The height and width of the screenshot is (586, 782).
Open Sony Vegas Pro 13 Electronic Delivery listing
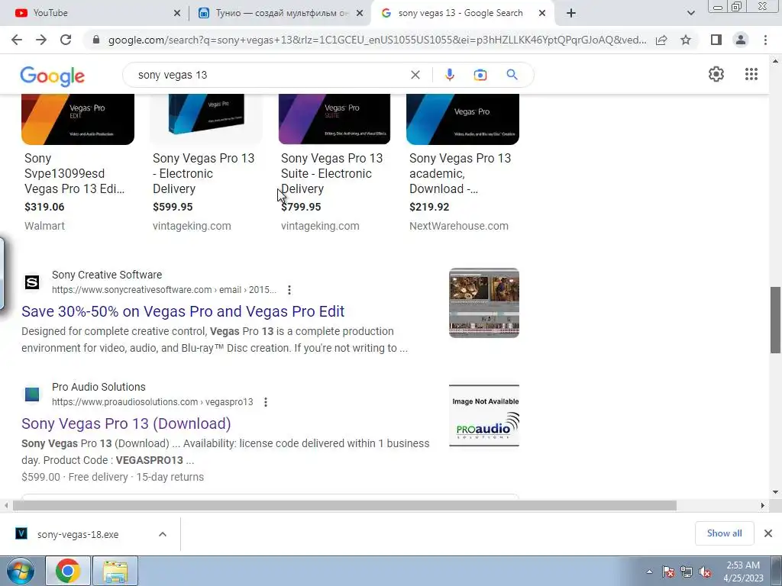click(203, 173)
